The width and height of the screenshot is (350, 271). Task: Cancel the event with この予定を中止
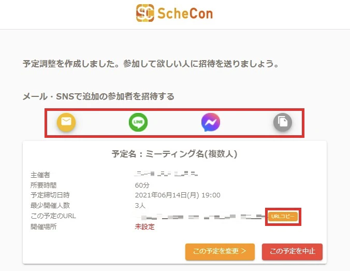click(x=292, y=252)
